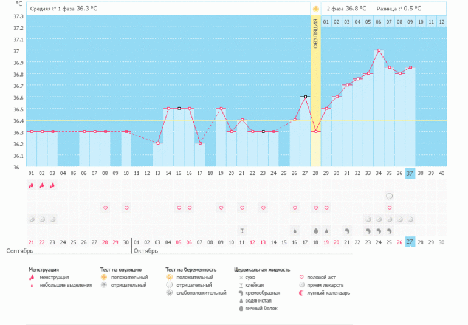Screen dimensions: 468x325
Task: Click highlighted calendar date 27
Action: tap(410, 242)
